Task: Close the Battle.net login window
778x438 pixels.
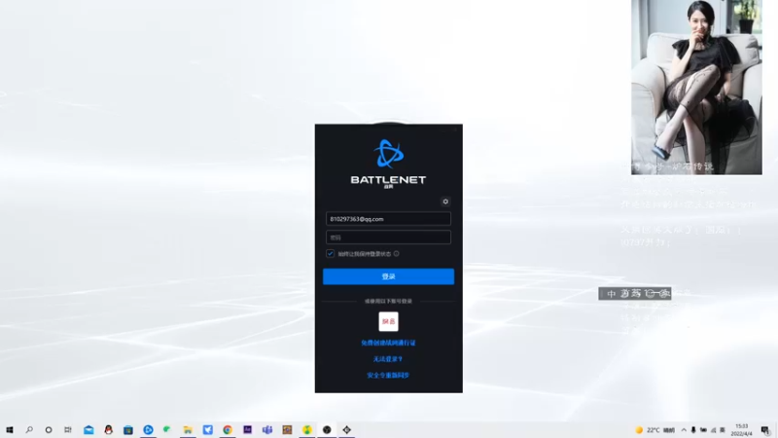Action: [x=455, y=129]
